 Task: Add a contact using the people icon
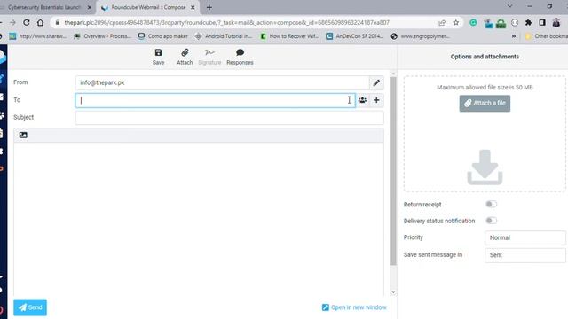pyautogui.click(x=362, y=100)
